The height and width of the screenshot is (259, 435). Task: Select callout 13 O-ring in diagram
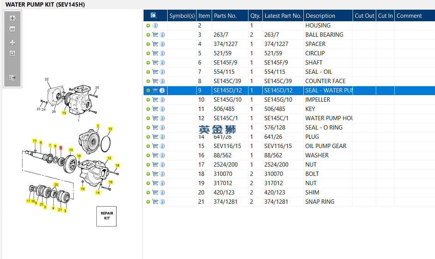tap(110, 129)
